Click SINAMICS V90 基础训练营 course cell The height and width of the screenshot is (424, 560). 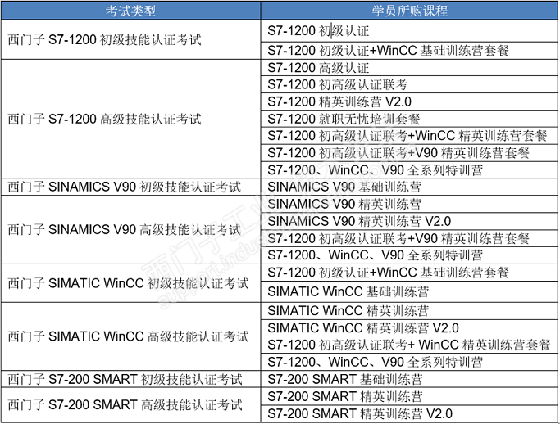(409, 187)
